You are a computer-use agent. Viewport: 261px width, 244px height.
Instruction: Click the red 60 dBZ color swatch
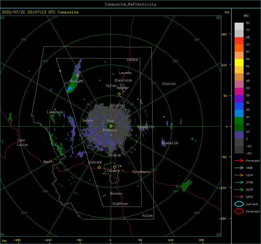coord(239,41)
